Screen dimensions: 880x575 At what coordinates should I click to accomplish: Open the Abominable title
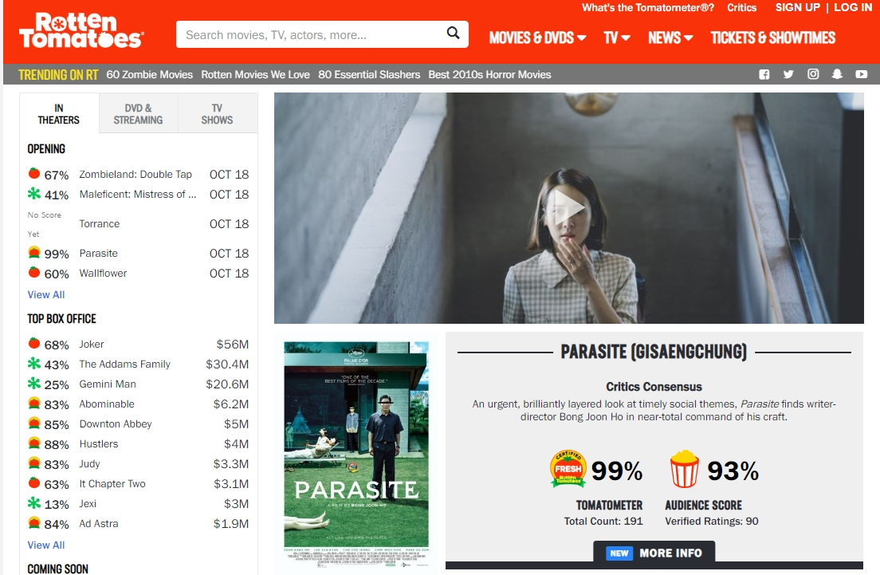(x=107, y=404)
